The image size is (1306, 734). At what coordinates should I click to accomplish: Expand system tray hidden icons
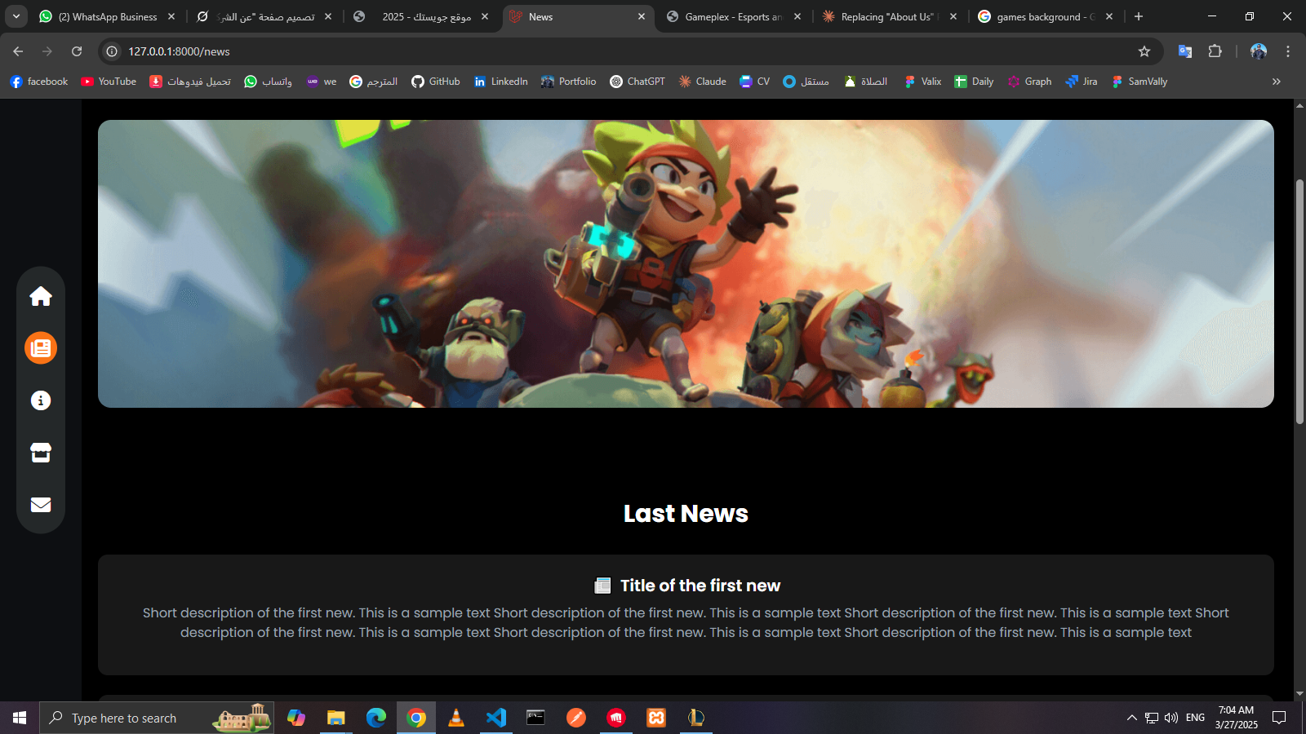[1131, 718]
